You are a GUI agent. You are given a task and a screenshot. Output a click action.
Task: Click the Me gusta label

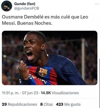pyautogui.click(x=72, y=104)
